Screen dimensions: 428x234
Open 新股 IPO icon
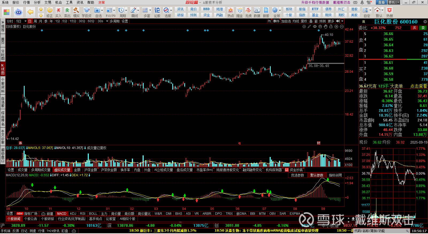point(266,12)
